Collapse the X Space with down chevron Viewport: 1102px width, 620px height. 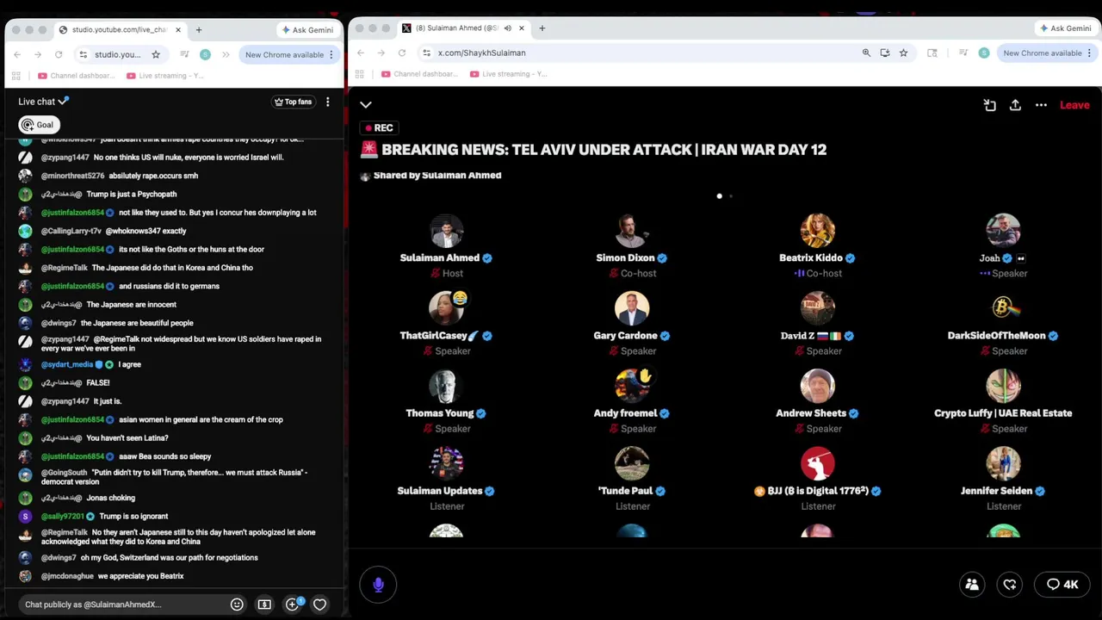point(366,105)
